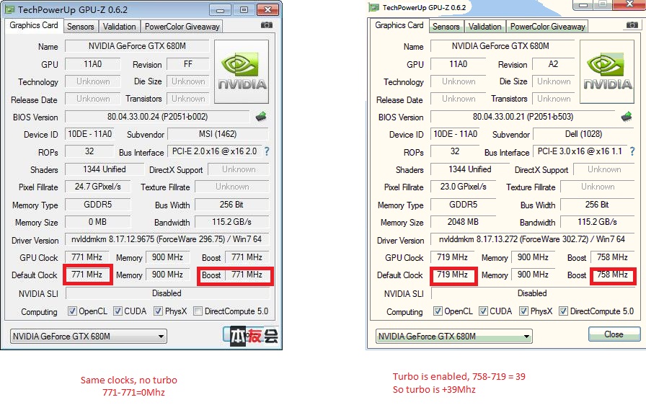The image size is (646, 405).
Task: Click ROPs value 32 in left window
Action: coord(89,151)
